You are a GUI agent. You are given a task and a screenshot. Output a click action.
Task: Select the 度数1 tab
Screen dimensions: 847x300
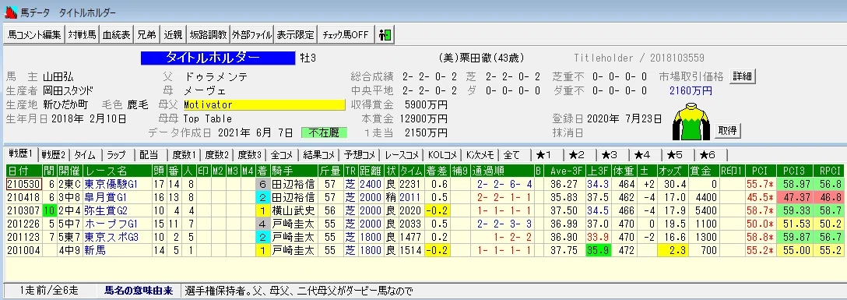(x=185, y=154)
